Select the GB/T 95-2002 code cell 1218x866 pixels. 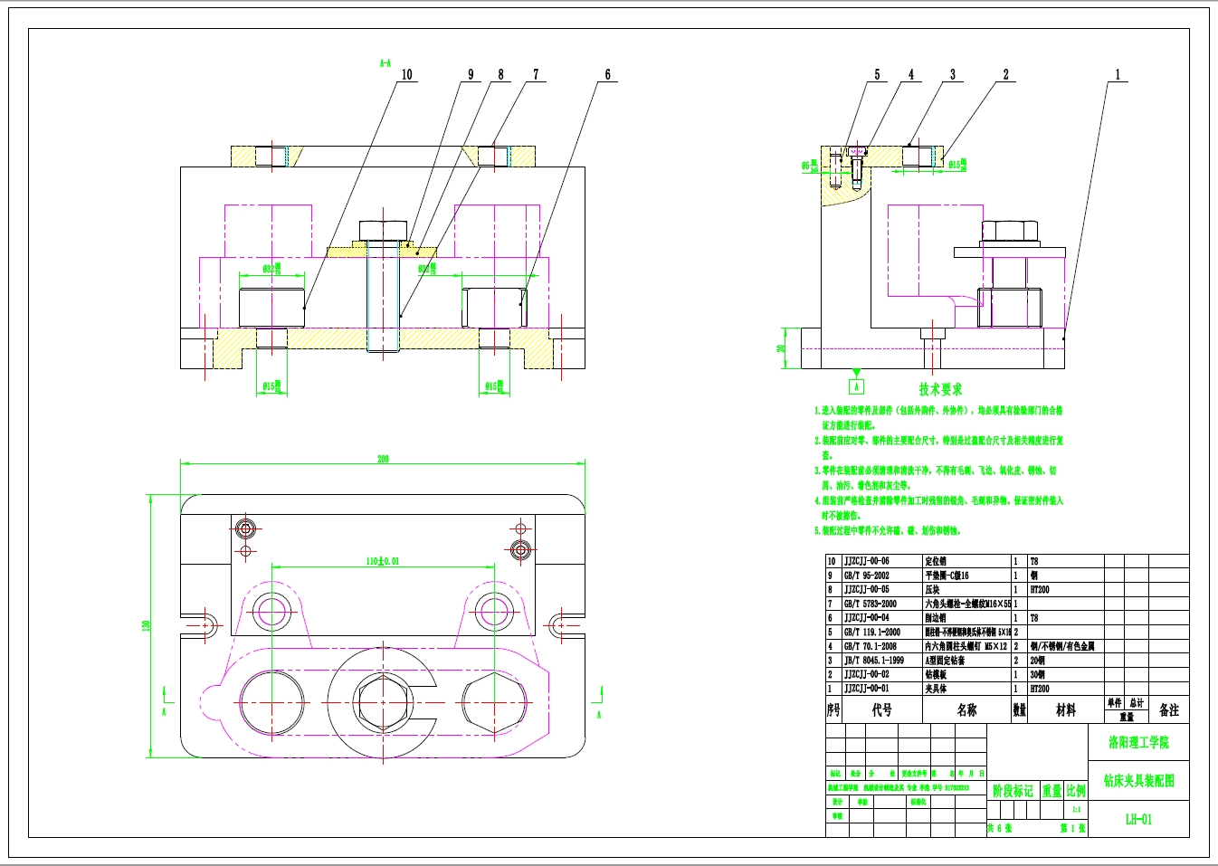point(866,576)
